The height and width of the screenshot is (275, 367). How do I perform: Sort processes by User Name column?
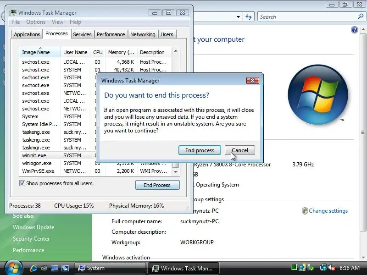pos(75,52)
